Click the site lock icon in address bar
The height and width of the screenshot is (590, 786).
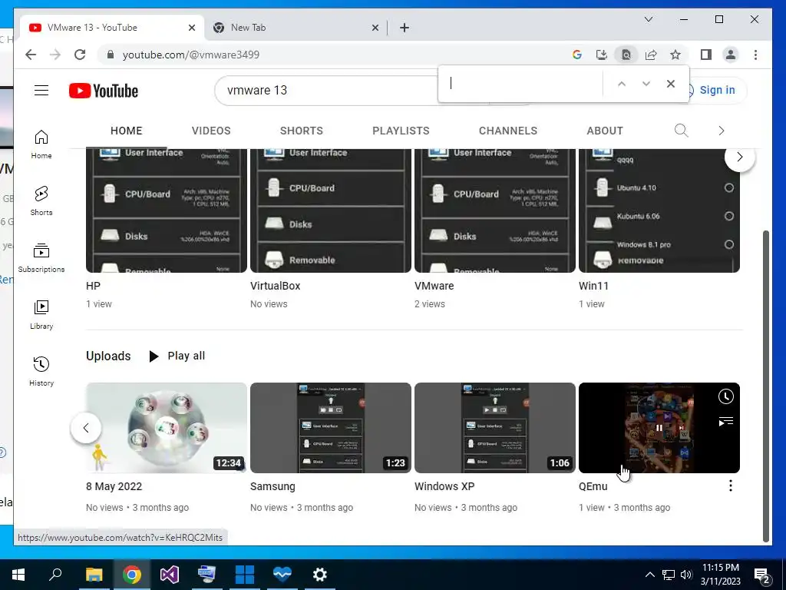tap(111, 55)
